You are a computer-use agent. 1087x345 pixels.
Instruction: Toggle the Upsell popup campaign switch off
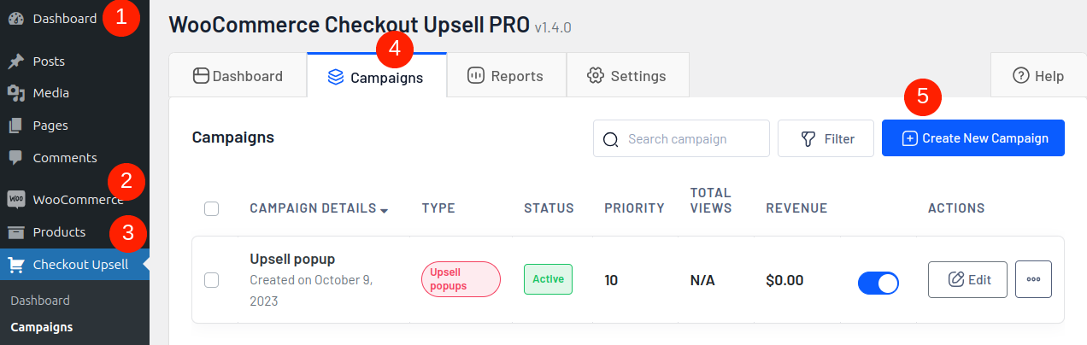pyautogui.click(x=878, y=284)
